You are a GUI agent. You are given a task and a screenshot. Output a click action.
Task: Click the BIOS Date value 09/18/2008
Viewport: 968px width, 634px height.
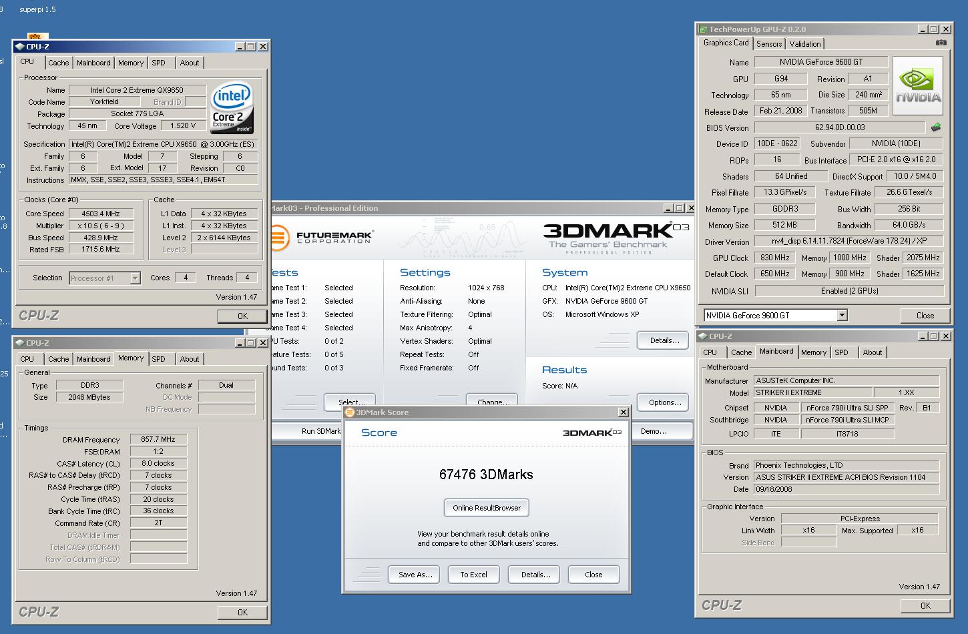[846, 489]
